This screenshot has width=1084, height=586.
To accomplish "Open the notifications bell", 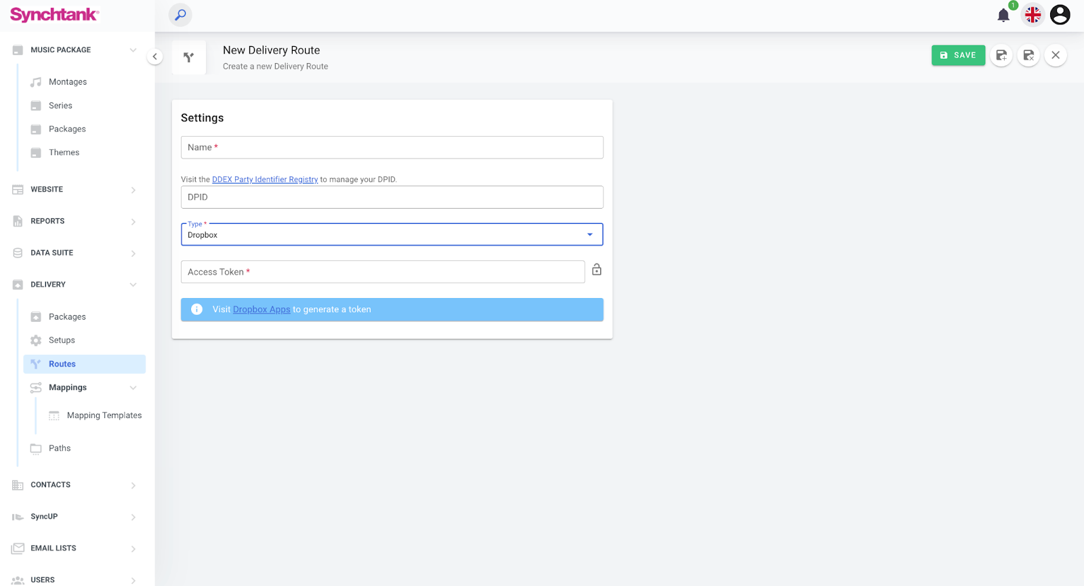I will click(1003, 15).
